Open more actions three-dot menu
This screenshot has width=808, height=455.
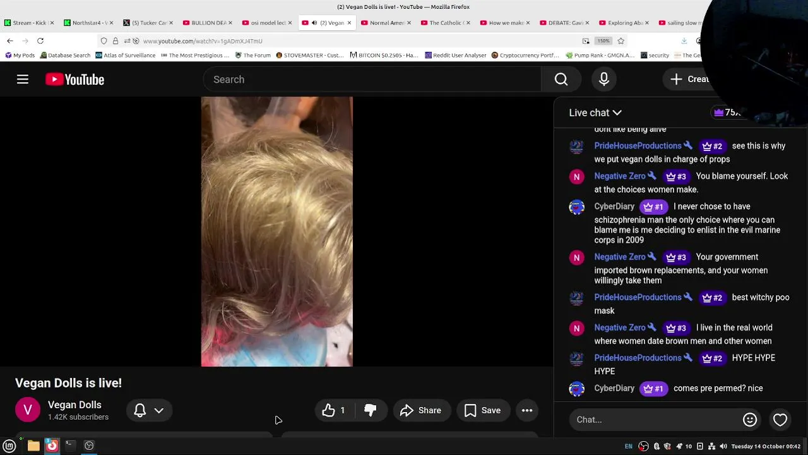pos(527,410)
